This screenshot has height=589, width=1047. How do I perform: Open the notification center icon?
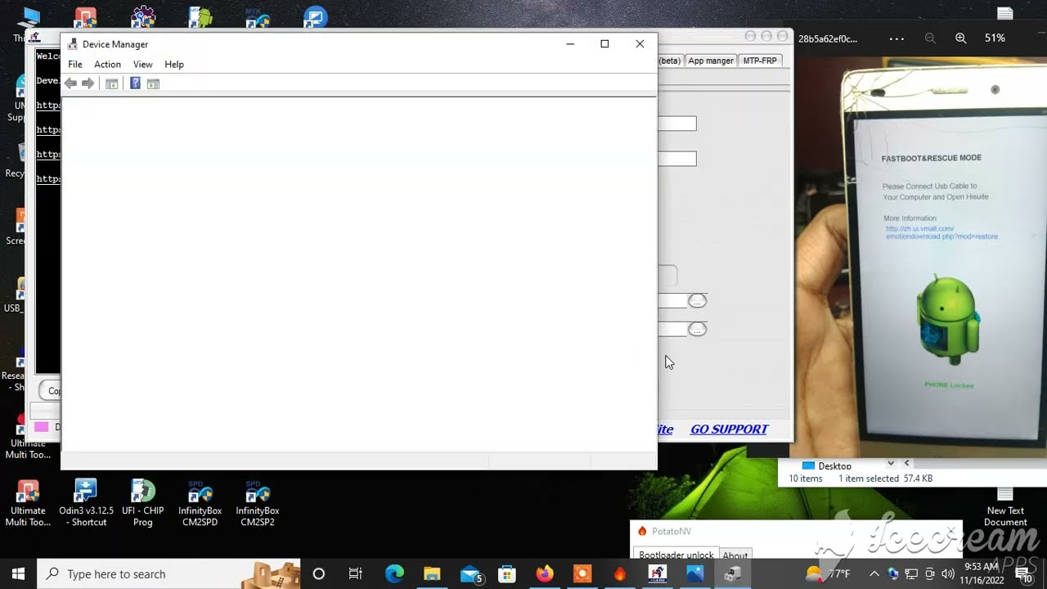1024,575
